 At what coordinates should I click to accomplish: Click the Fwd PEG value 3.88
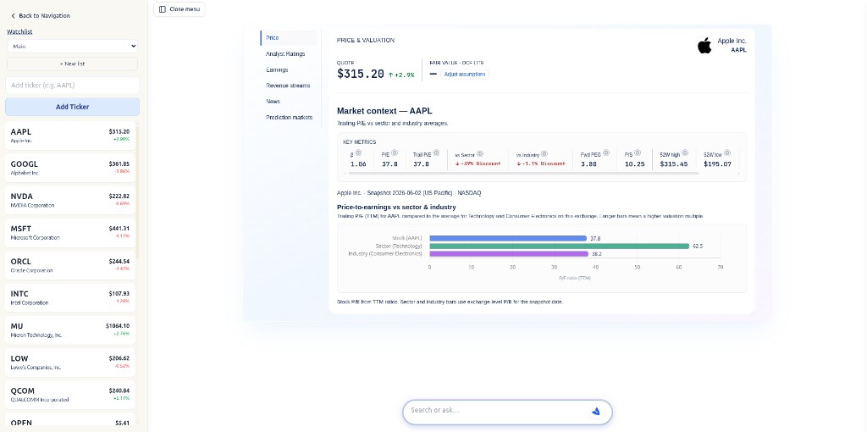588,164
